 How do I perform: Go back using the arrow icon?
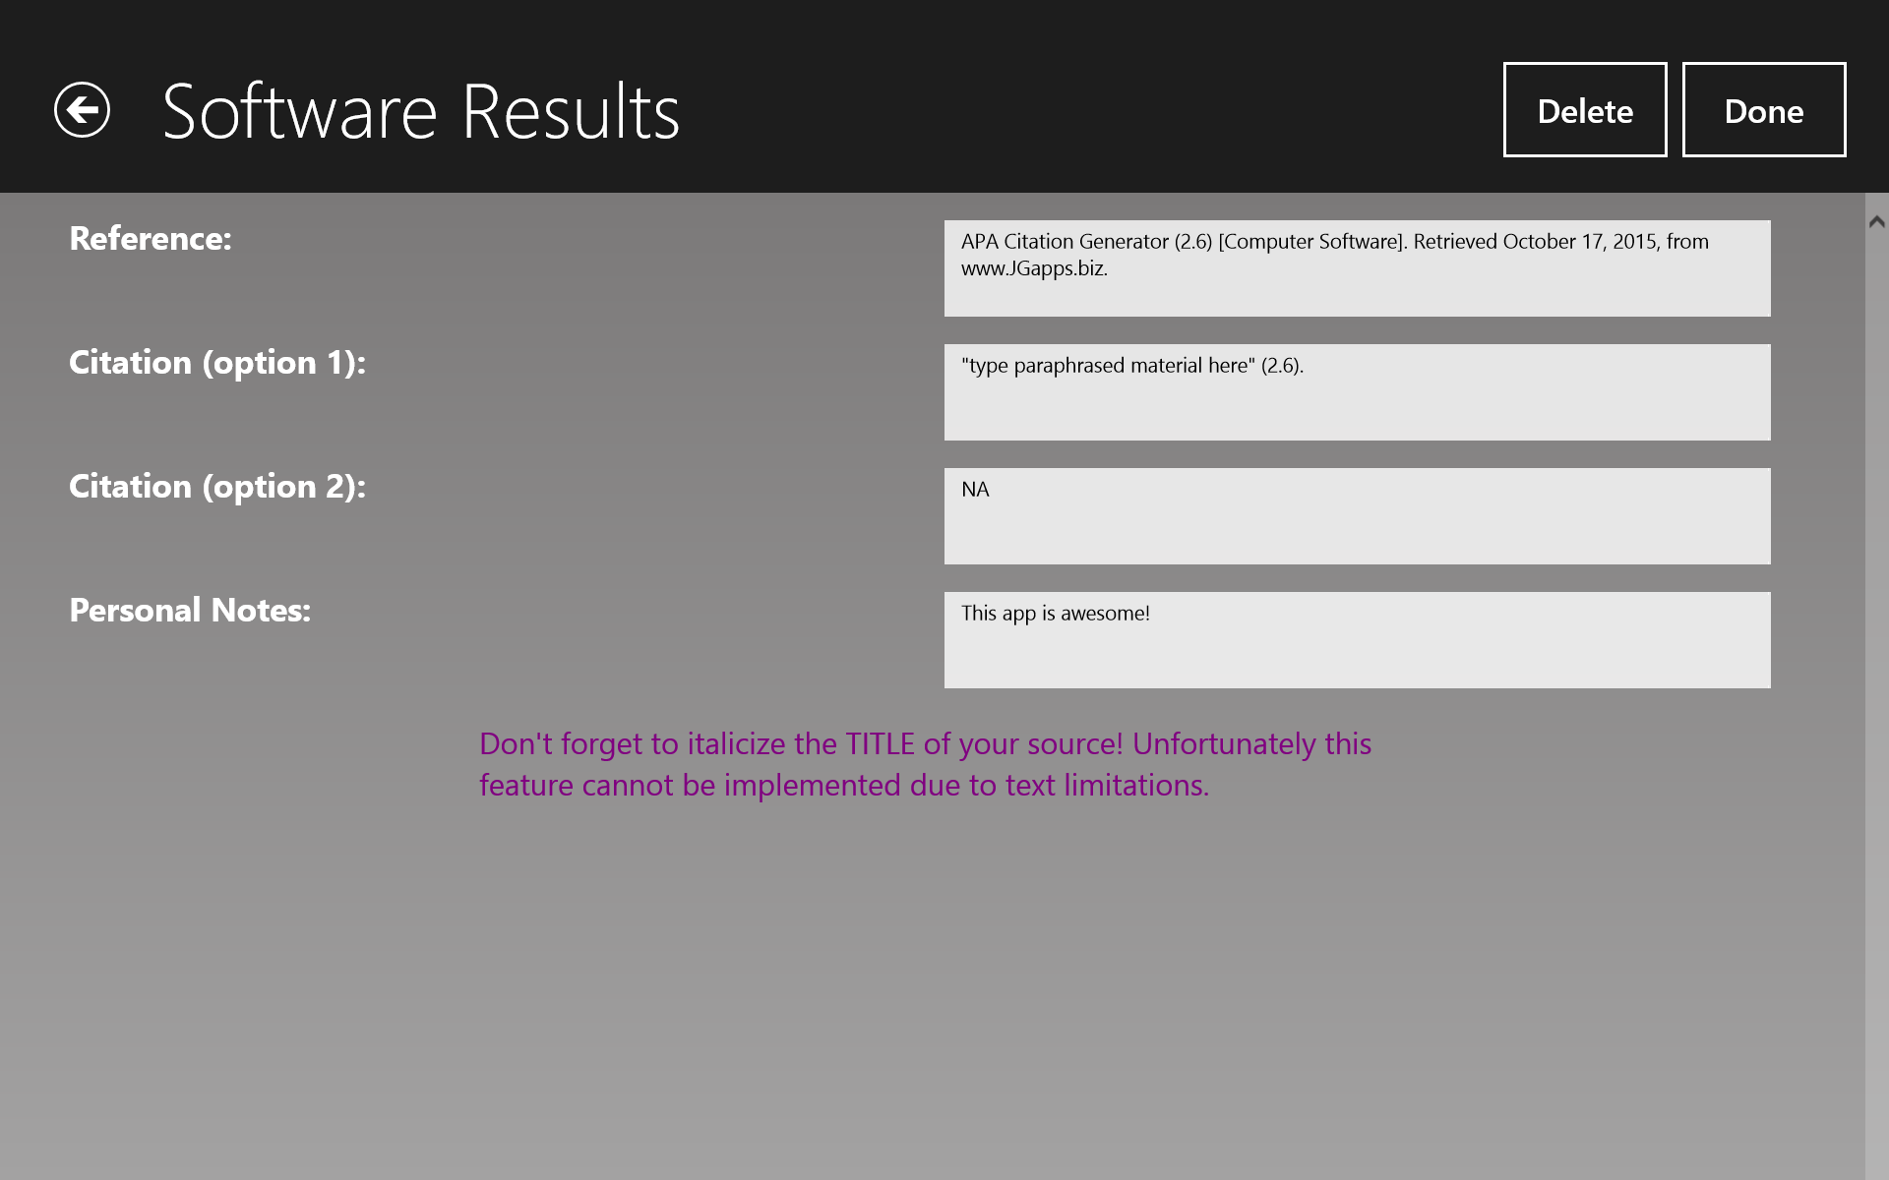click(82, 109)
